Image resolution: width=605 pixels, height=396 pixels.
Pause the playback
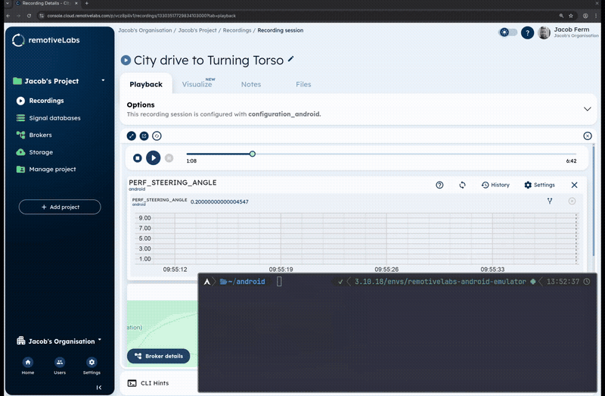tap(169, 158)
